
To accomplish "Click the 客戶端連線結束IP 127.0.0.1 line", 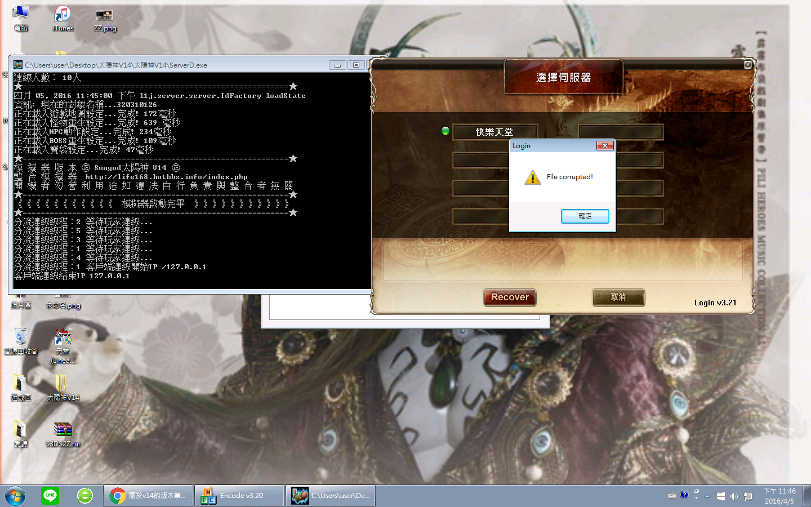I will [72, 276].
